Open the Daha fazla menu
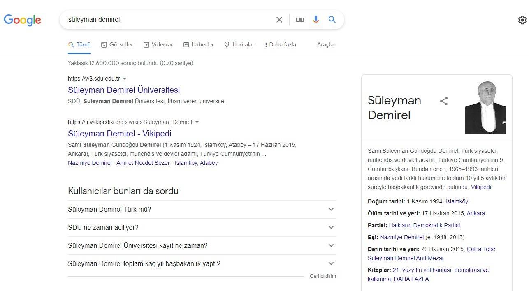Viewport: 529px width, 291px height. 280,44
